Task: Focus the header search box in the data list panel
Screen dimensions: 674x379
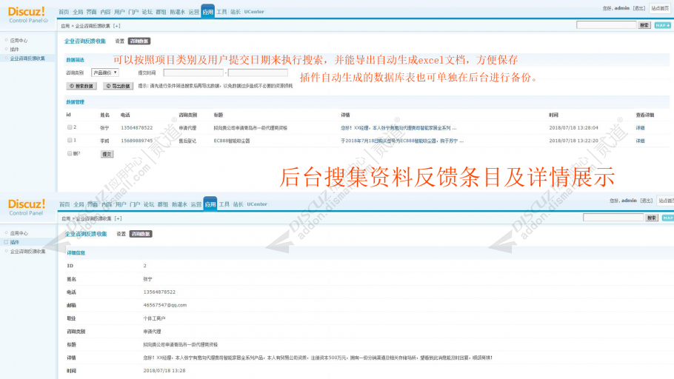Action: point(606,25)
